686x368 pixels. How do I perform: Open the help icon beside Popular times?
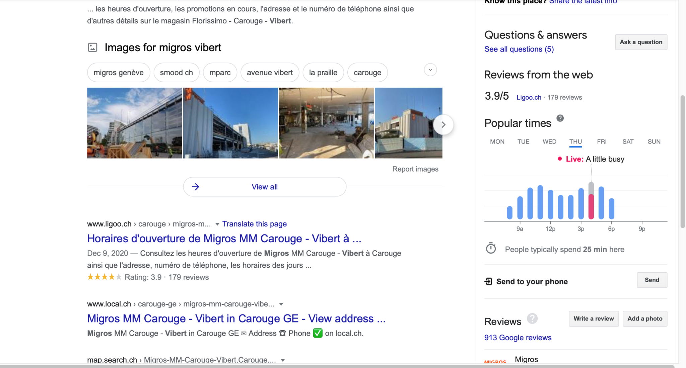[x=560, y=118]
